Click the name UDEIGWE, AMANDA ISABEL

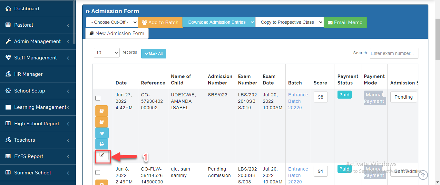click(183, 101)
